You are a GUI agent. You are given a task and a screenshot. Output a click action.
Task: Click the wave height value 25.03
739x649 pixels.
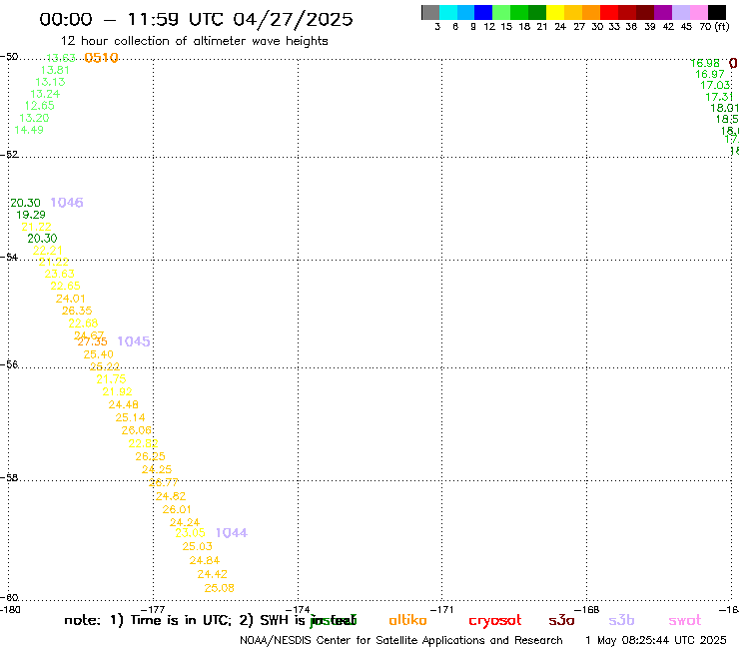click(197, 546)
